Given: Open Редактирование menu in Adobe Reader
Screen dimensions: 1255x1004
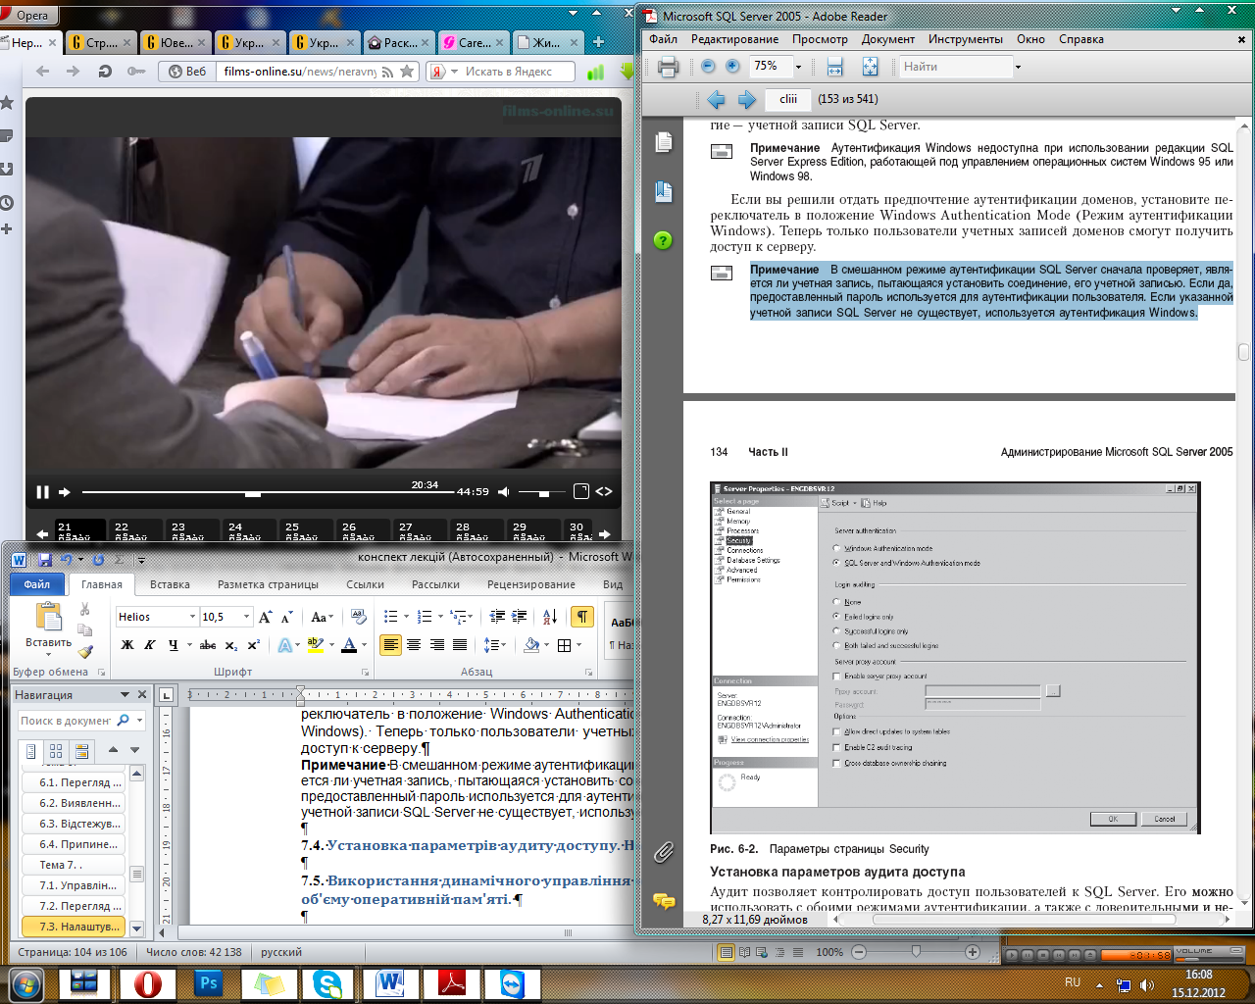Looking at the screenshot, I should pos(734,39).
